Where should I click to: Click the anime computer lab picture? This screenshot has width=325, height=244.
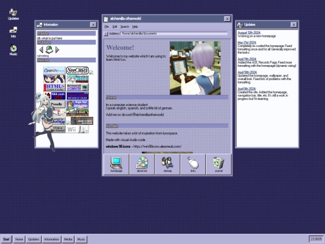[195, 68]
